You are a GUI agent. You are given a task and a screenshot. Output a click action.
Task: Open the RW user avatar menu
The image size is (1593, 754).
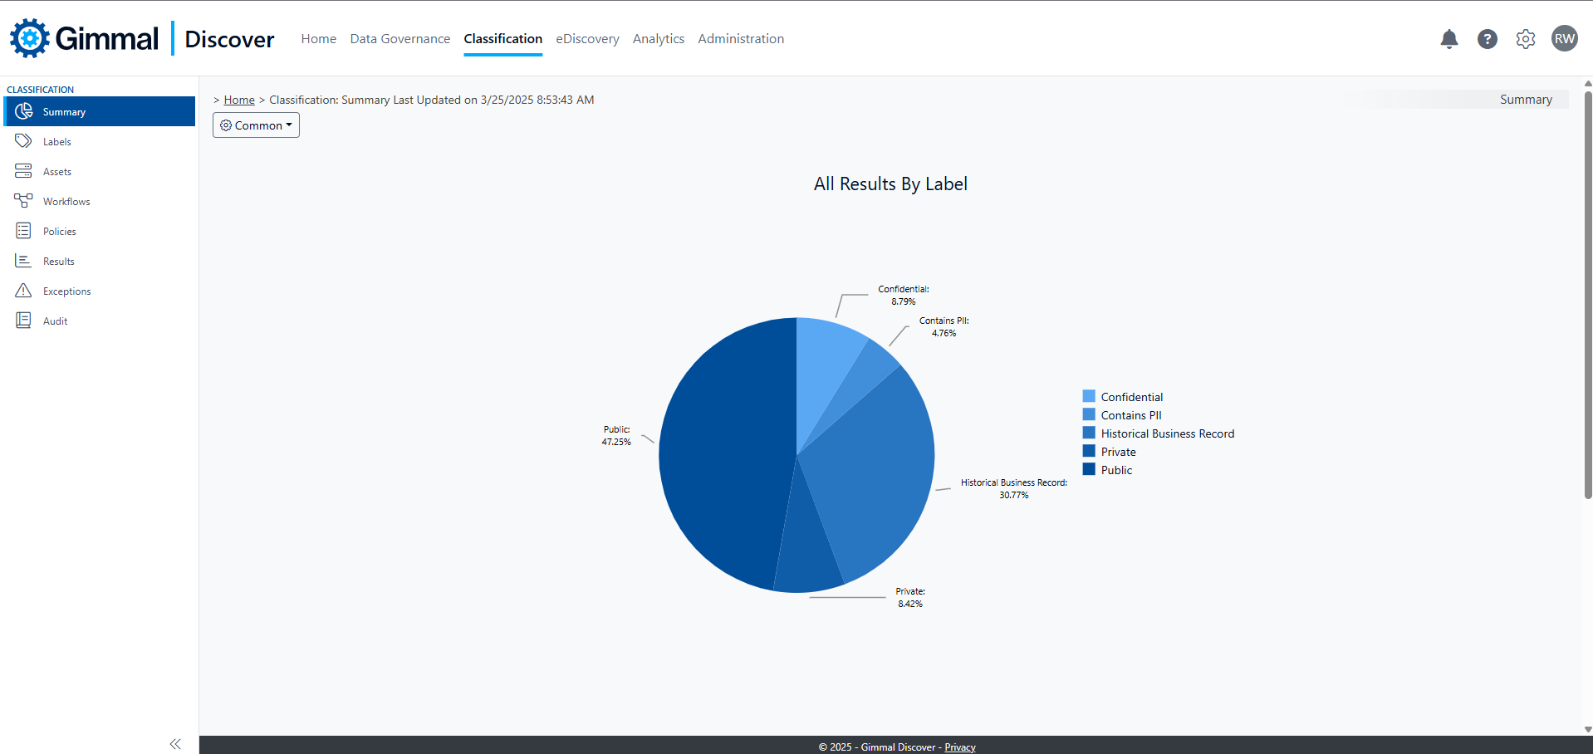(x=1565, y=39)
